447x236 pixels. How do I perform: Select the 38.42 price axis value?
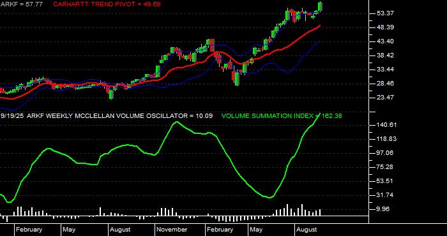(x=385, y=55)
